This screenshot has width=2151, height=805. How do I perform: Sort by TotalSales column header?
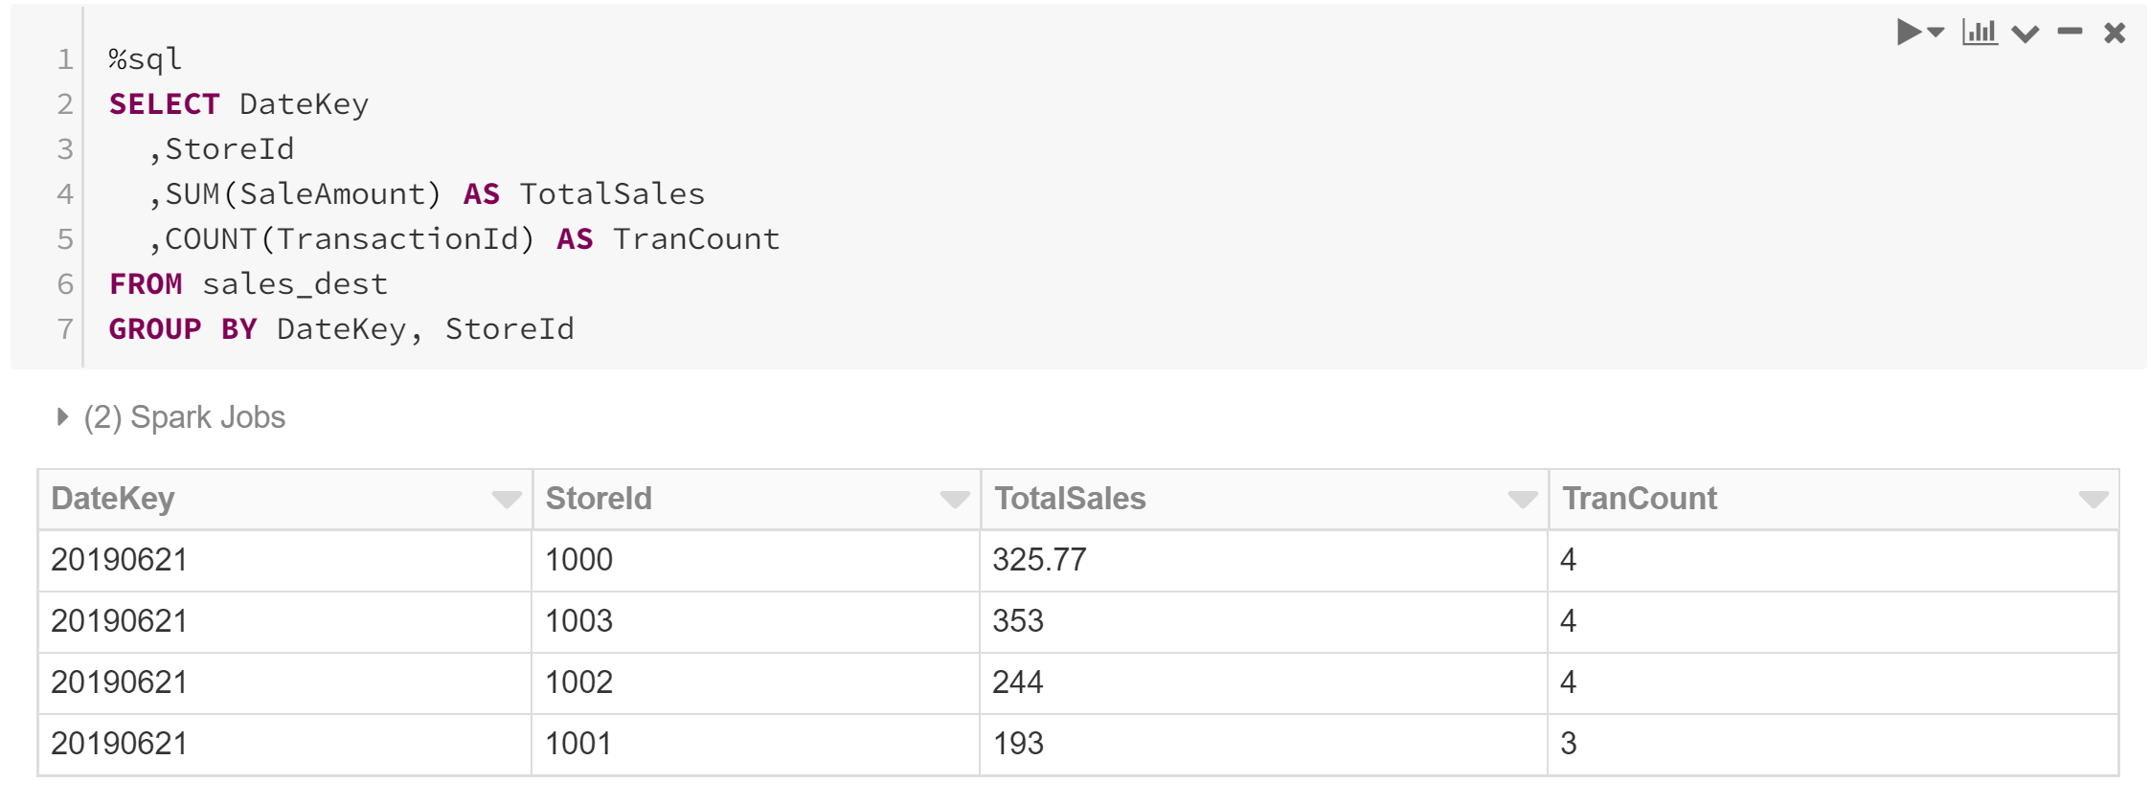[x=1070, y=499]
